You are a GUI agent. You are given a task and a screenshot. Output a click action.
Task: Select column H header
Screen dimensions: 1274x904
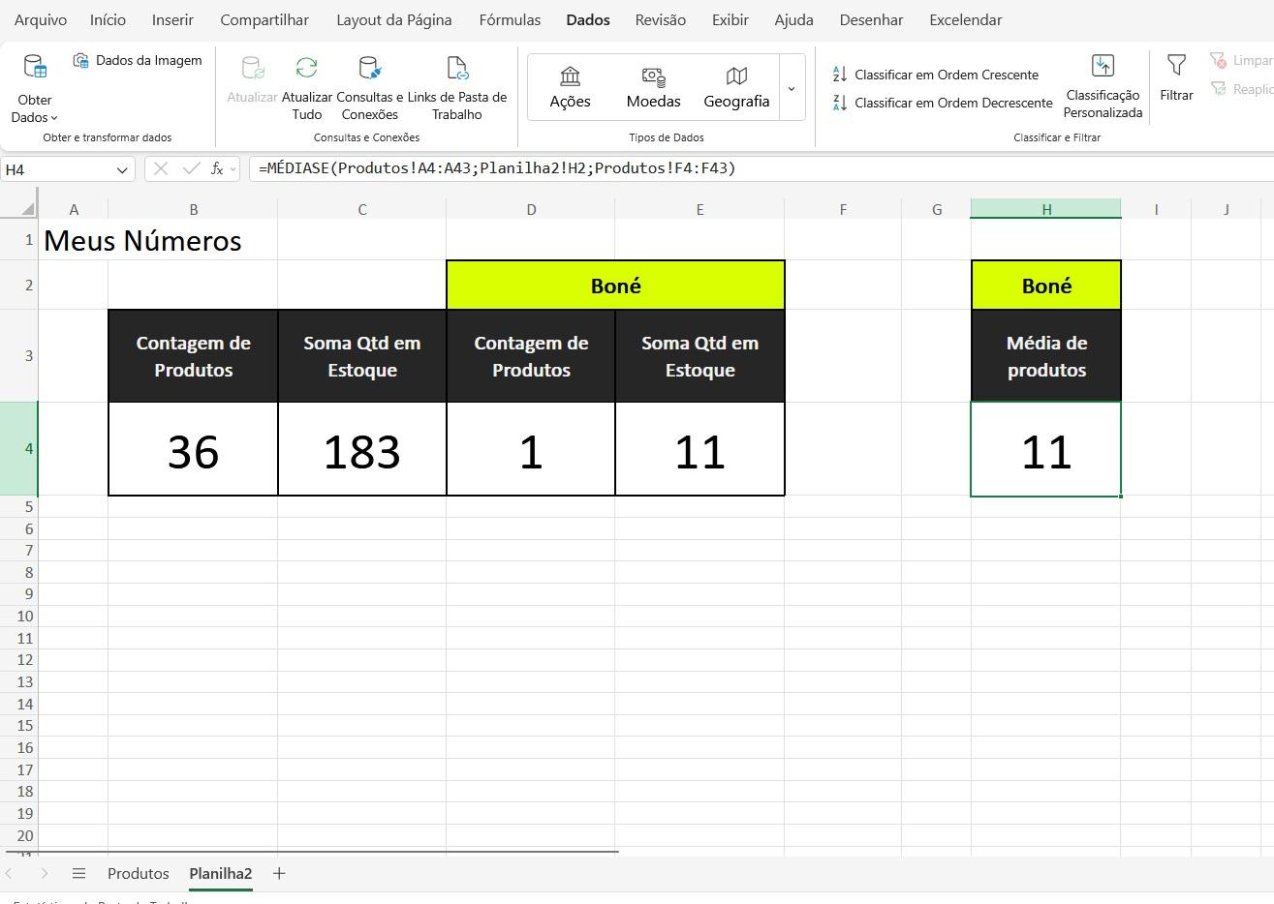click(1046, 209)
